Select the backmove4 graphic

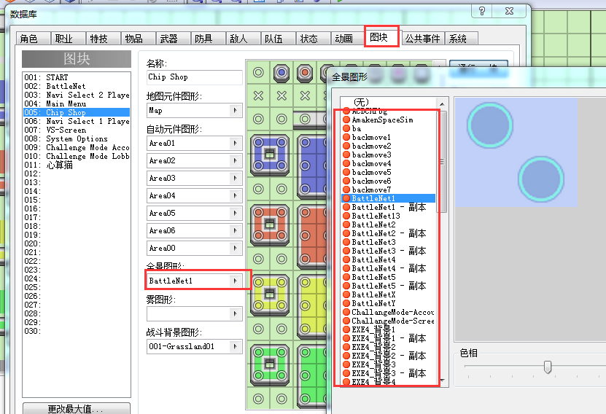click(389, 163)
